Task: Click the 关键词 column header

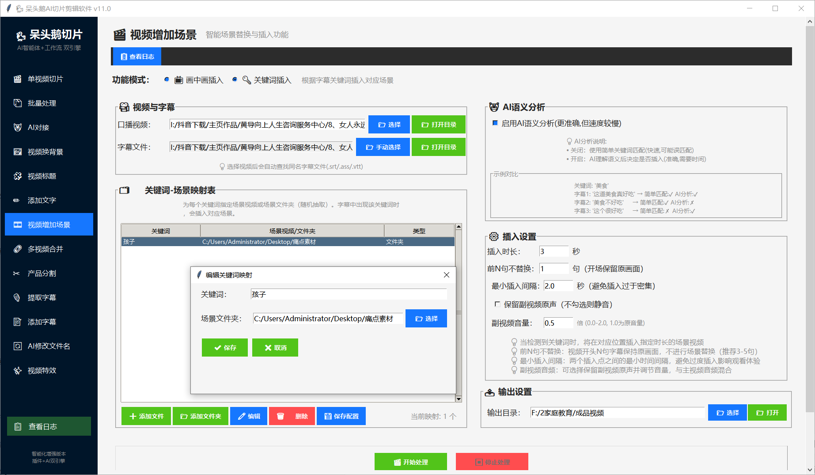Action: tap(161, 231)
